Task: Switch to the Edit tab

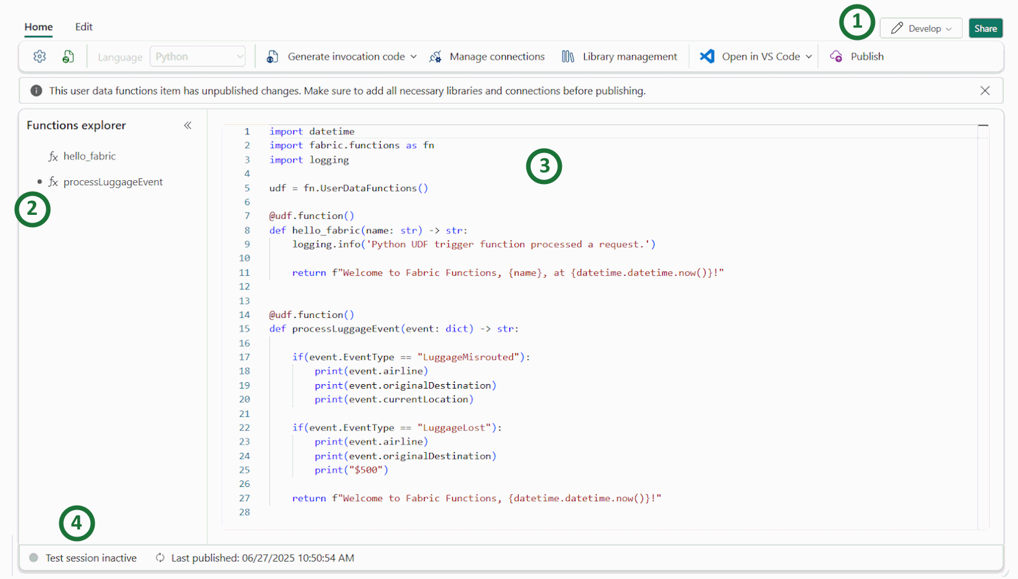Action: point(84,26)
